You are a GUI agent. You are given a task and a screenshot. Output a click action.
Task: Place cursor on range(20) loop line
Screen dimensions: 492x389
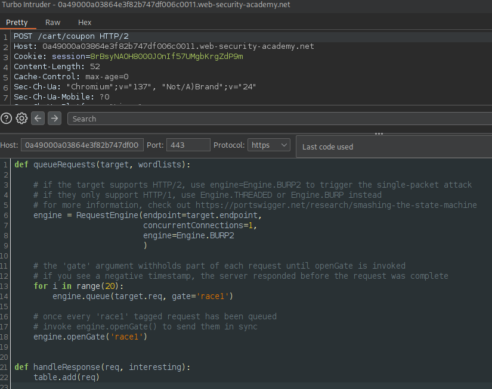[79, 286]
